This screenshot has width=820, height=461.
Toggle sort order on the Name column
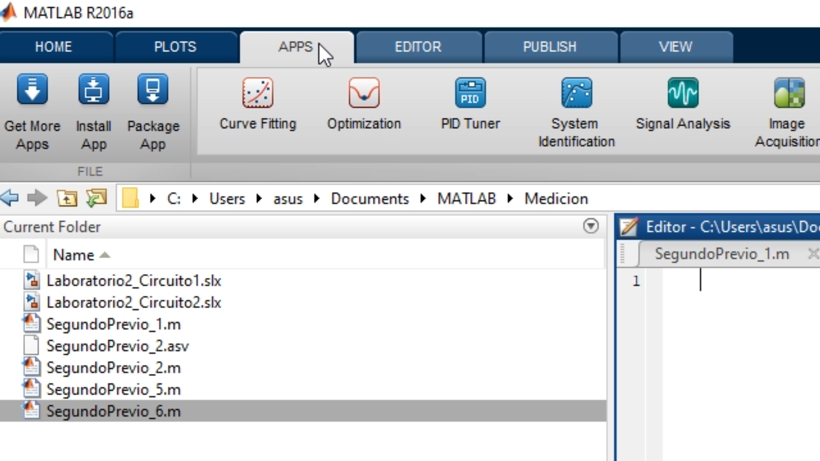click(x=81, y=255)
